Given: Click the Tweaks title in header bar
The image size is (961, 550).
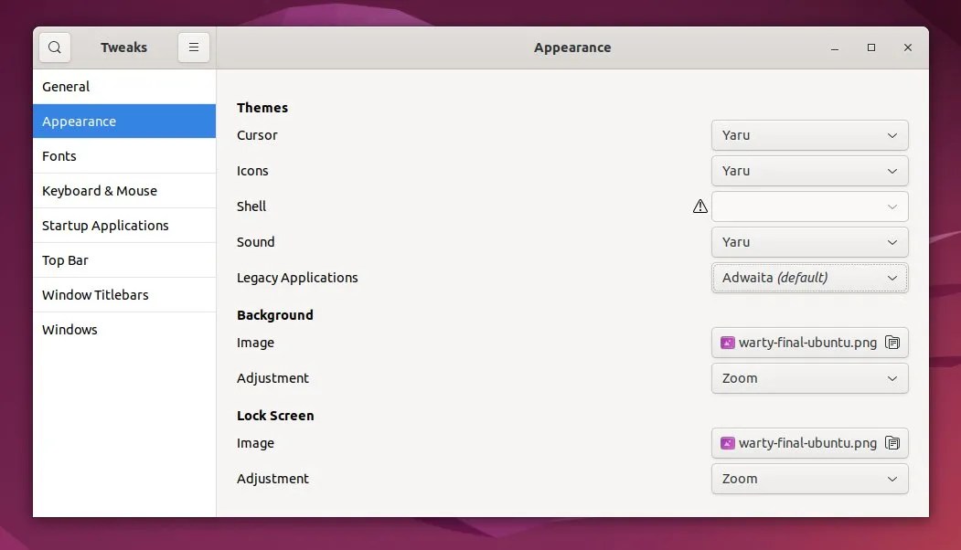Looking at the screenshot, I should 123,48.
